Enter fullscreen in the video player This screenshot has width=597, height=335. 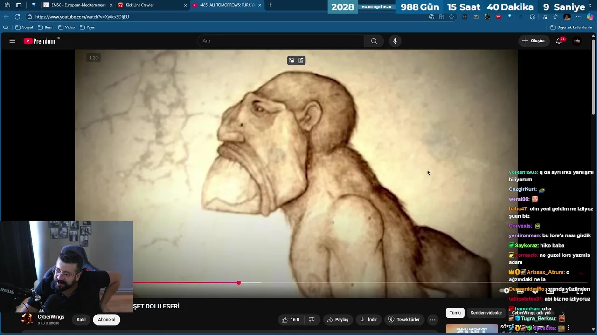tap(580, 291)
